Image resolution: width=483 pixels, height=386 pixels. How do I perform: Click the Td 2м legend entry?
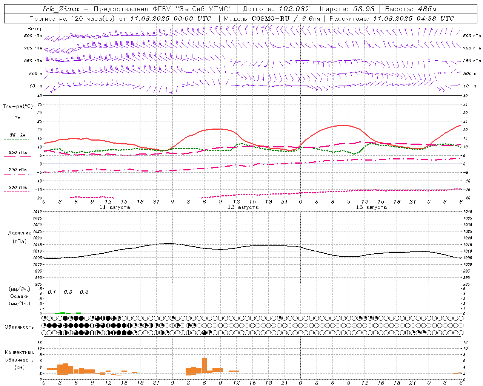click(17, 135)
